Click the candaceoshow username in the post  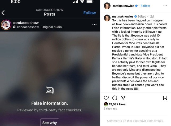click(x=26, y=23)
